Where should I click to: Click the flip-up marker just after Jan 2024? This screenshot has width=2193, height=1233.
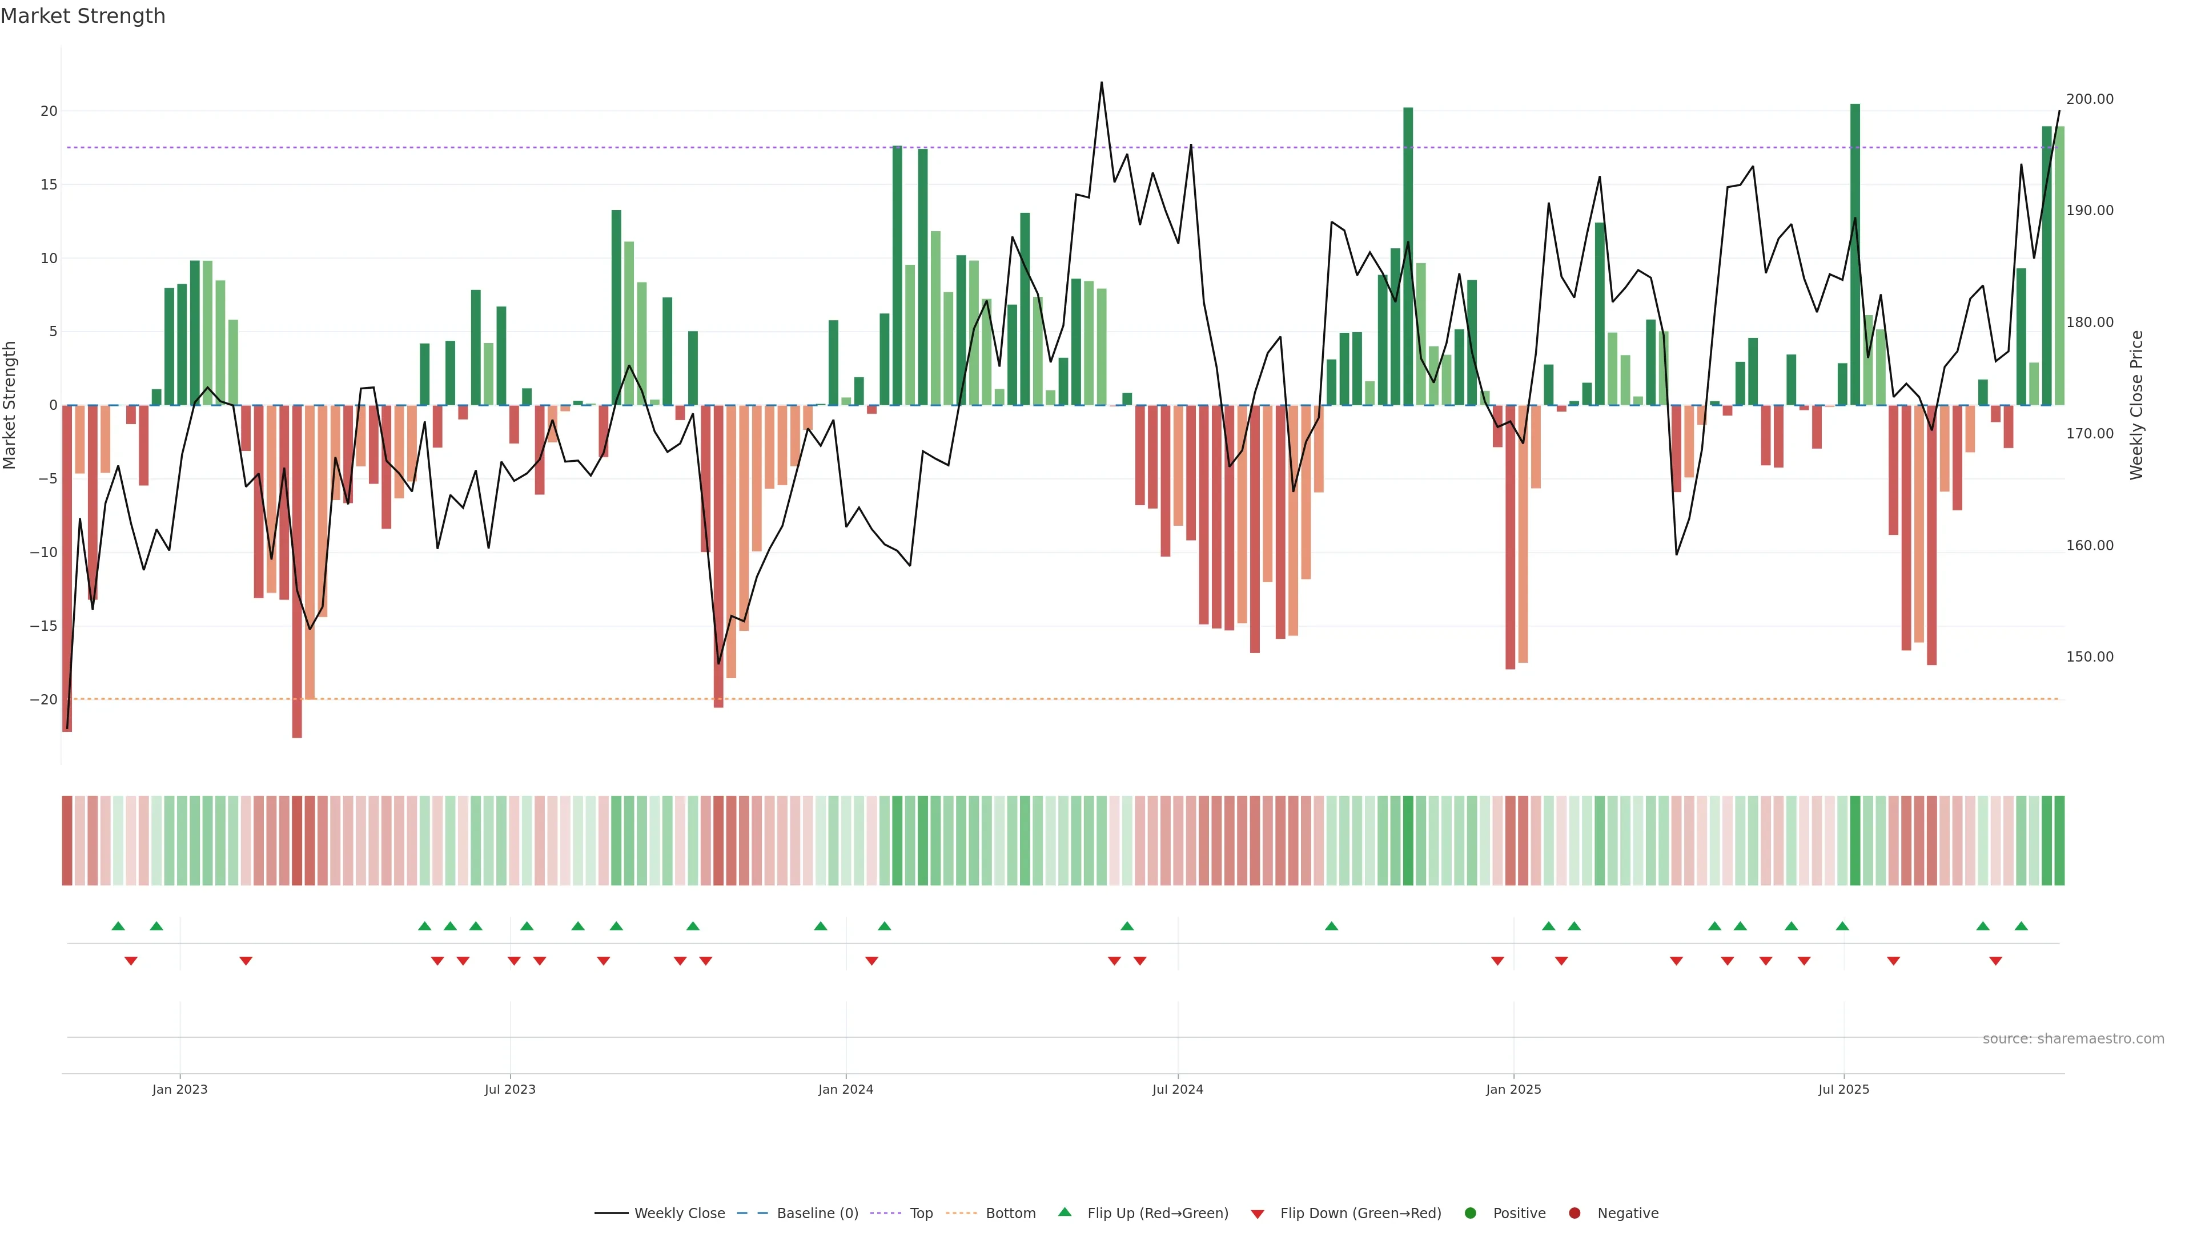pyautogui.click(x=885, y=926)
